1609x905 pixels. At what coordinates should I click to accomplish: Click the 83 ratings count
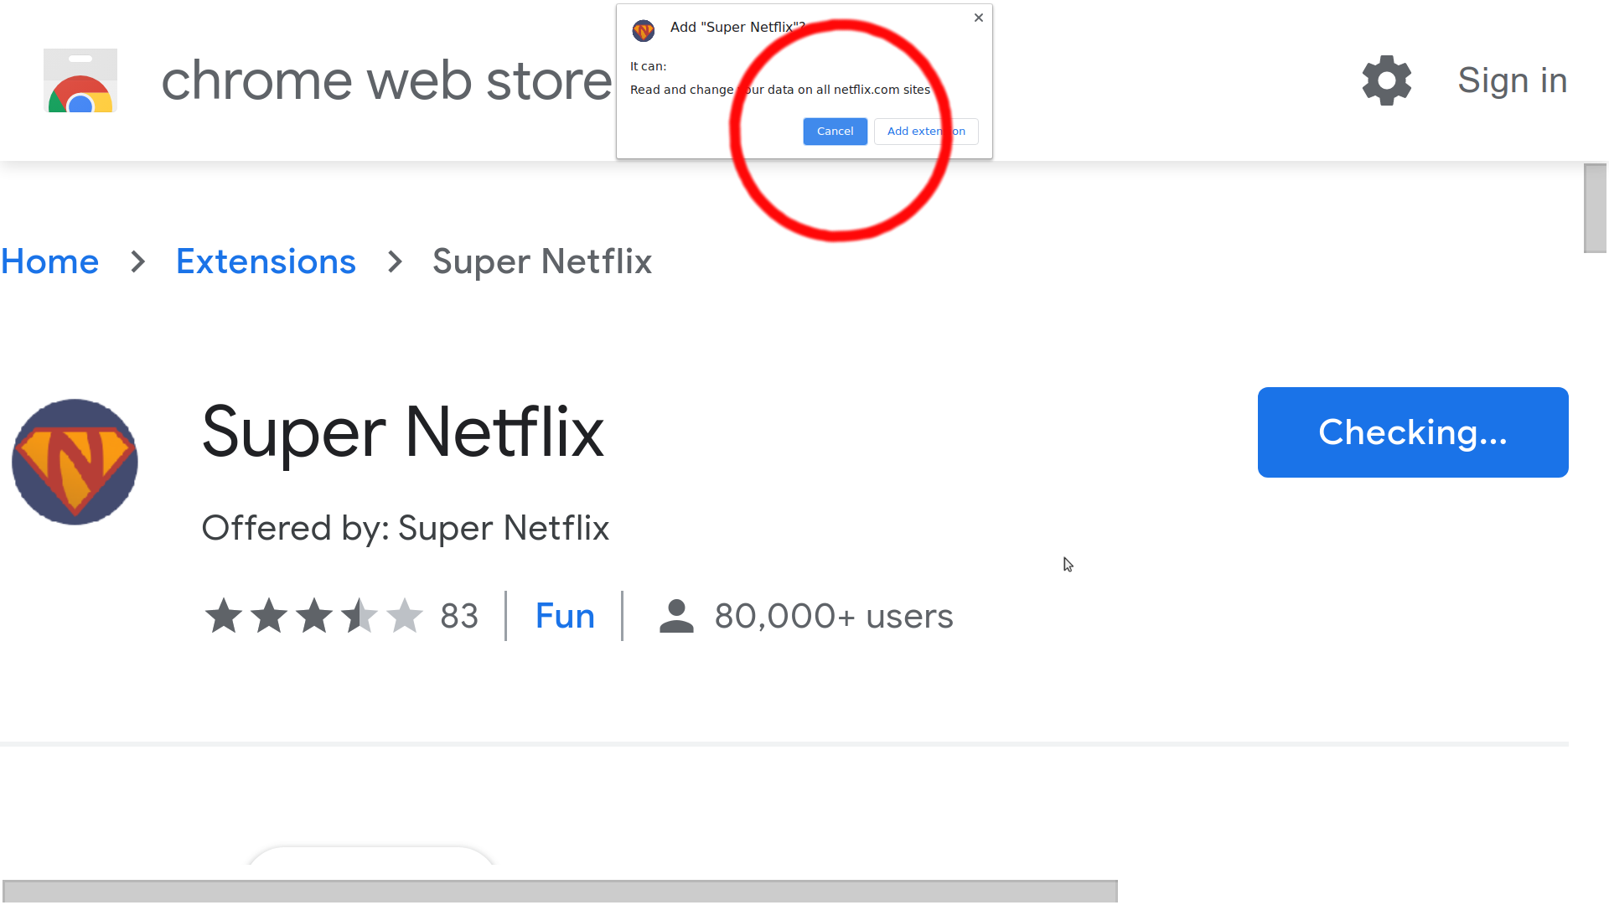tap(459, 616)
